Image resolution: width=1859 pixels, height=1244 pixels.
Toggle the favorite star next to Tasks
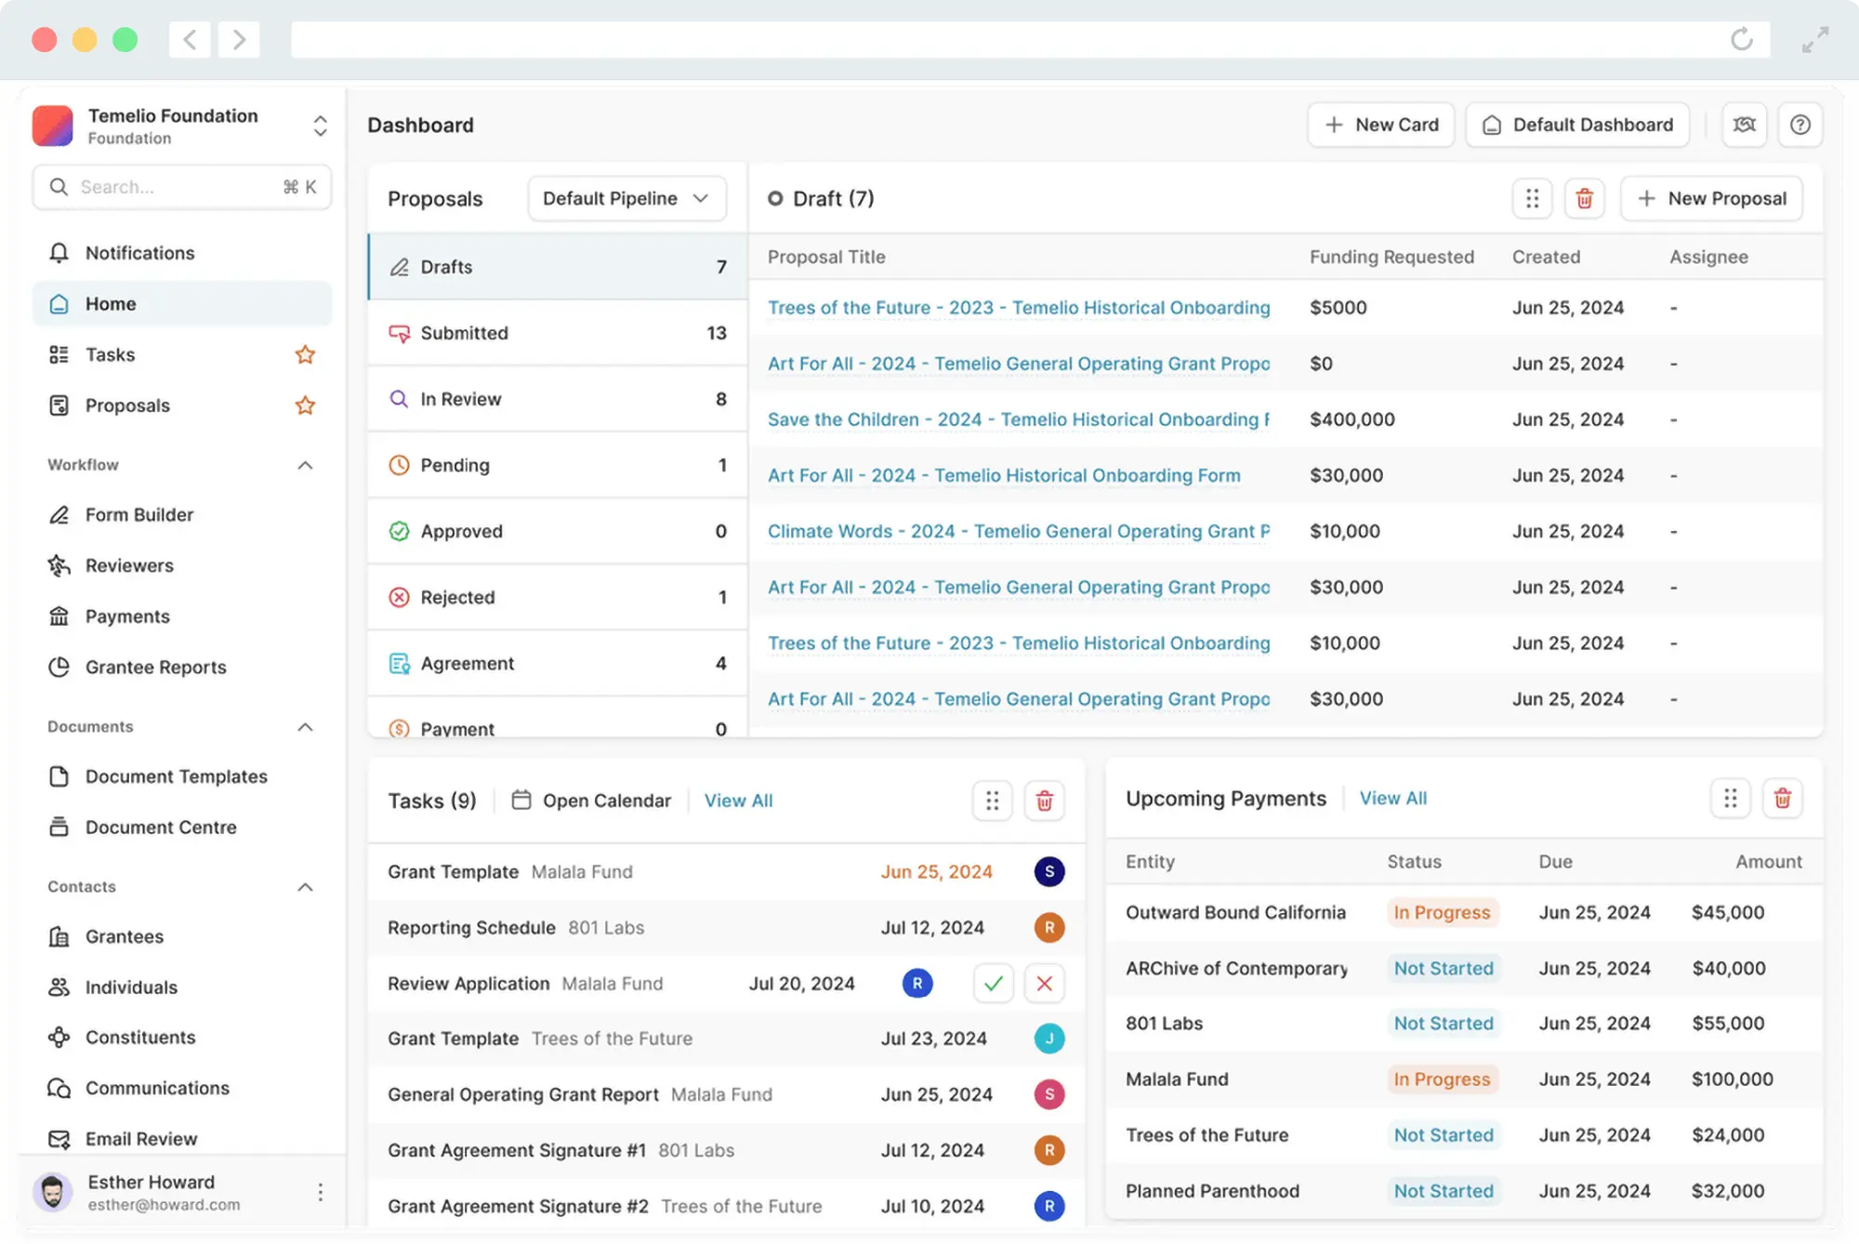click(305, 354)
